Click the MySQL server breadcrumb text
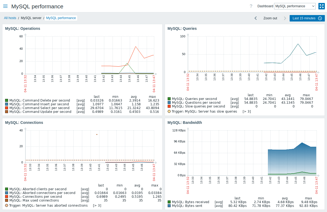This screenshot has width=327, height=212. 31,18
